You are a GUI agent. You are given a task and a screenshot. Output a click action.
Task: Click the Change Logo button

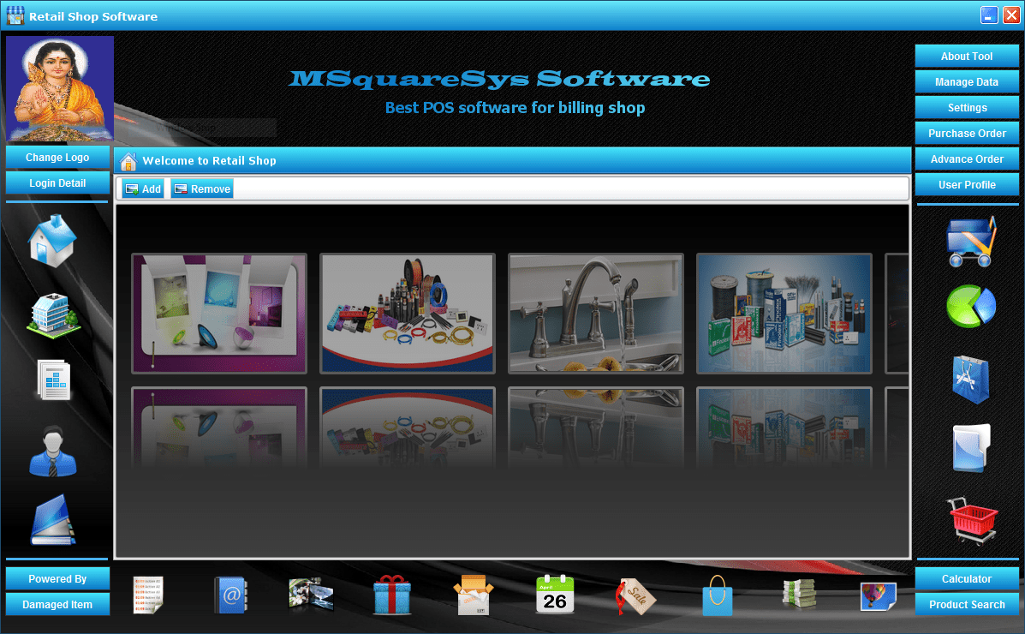57,158
